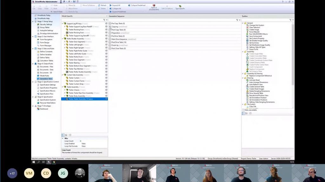Image resolution: width=325 pixels, height=182 pixels.
Task: Collapse the General folder in Toolbox
Action: pyautogui.click(x=243, y=23)
